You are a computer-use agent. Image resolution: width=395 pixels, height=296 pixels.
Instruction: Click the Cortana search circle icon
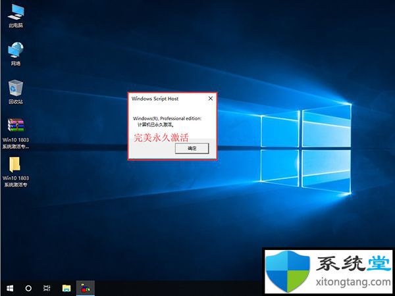point(28,288)
